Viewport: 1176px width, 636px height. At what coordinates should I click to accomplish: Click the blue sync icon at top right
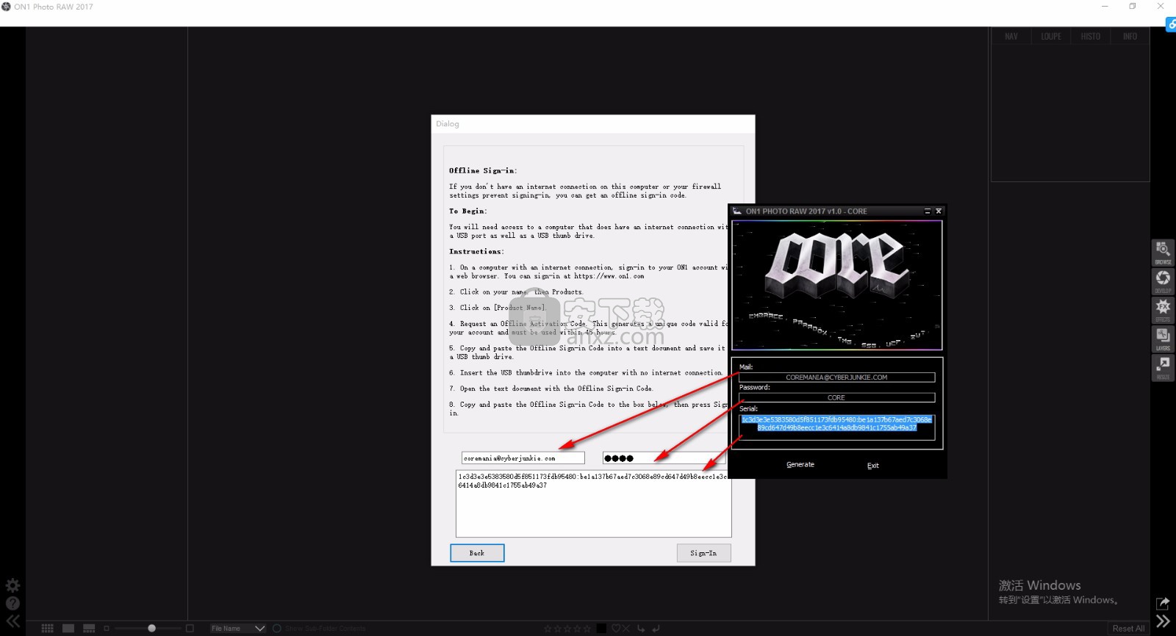tap(1171, 24)
